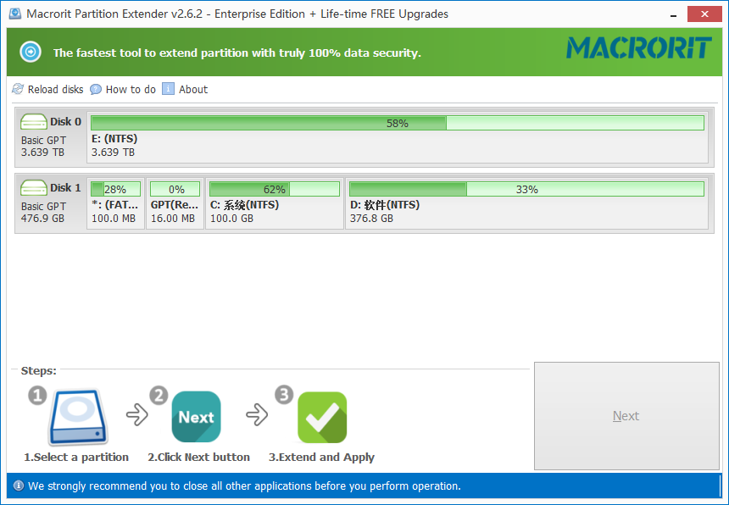This screenshot has height=505, width=729.
Task: Select the GPT reserved 16.00 MB partition
Action: coord(175,203)
